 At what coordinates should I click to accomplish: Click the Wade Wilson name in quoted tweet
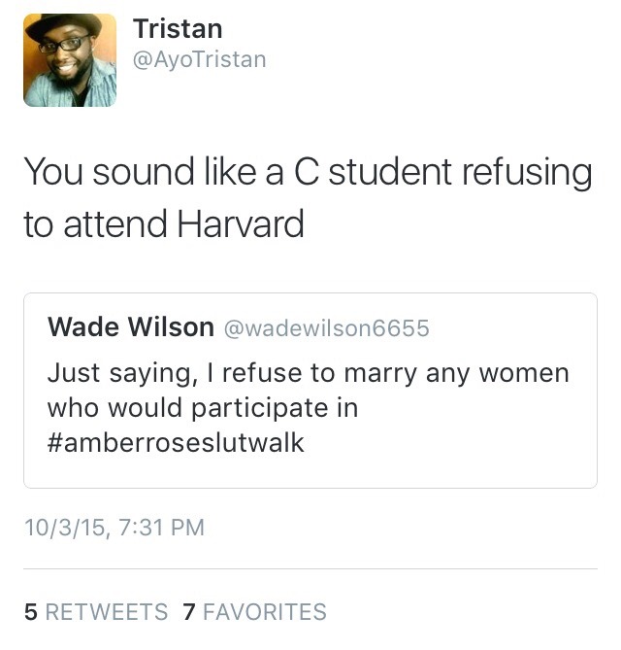131,327
